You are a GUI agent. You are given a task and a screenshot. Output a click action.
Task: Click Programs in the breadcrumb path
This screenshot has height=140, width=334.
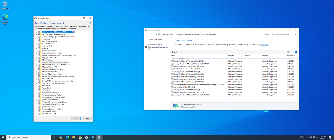tap(179, 34)
